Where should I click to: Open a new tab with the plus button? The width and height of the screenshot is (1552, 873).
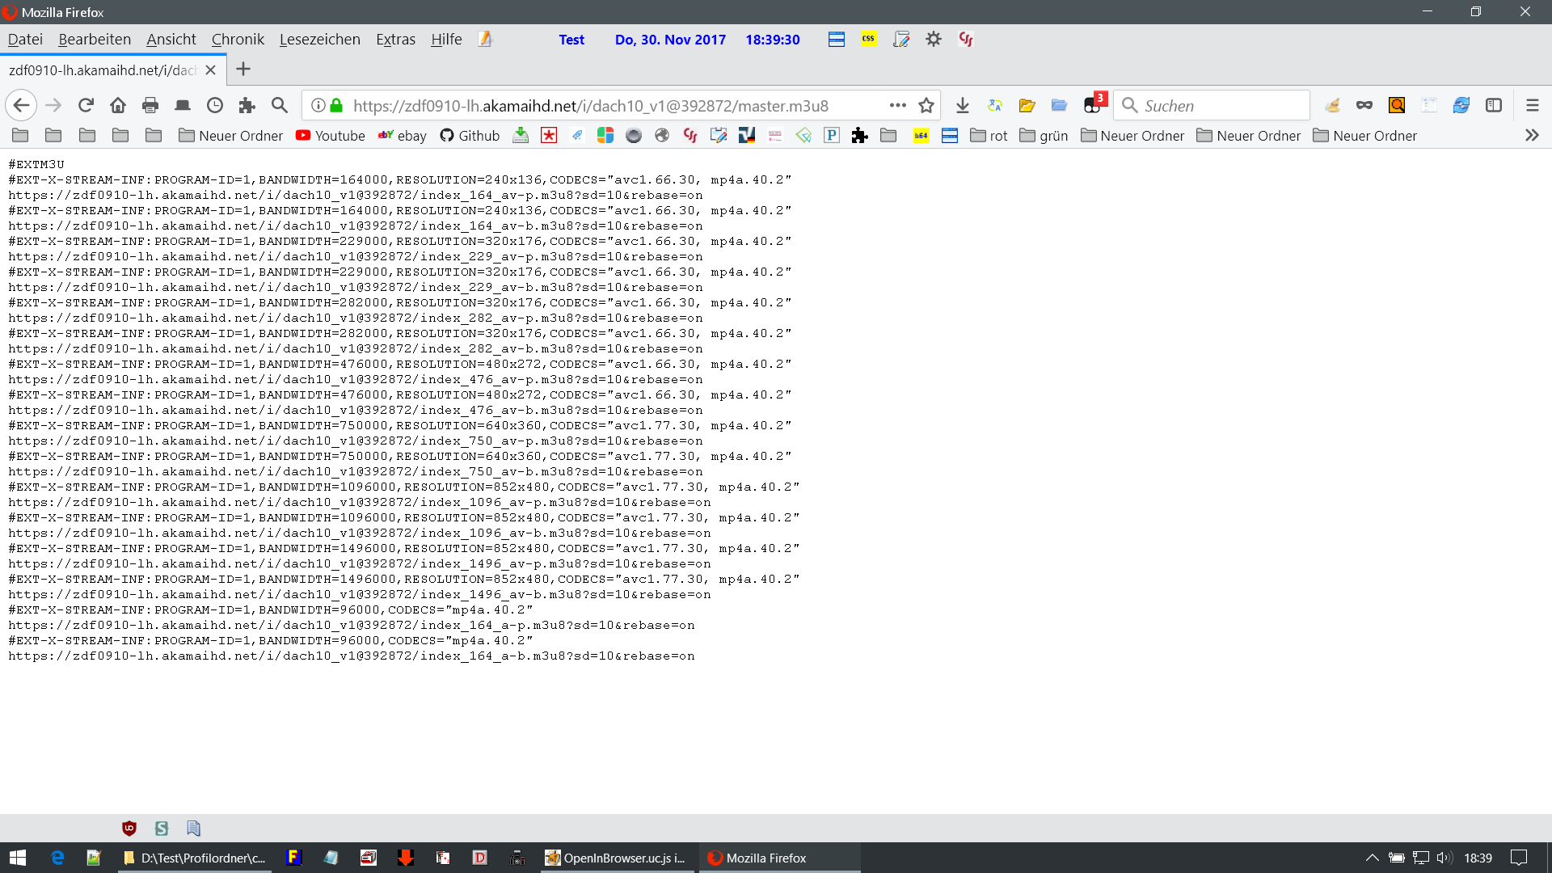[243, 70]
